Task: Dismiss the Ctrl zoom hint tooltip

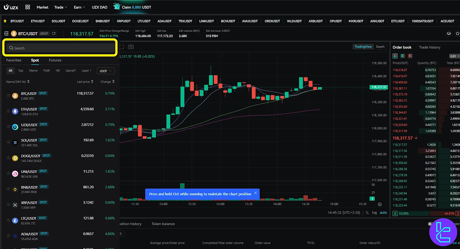Action: (x=255, y=193)
